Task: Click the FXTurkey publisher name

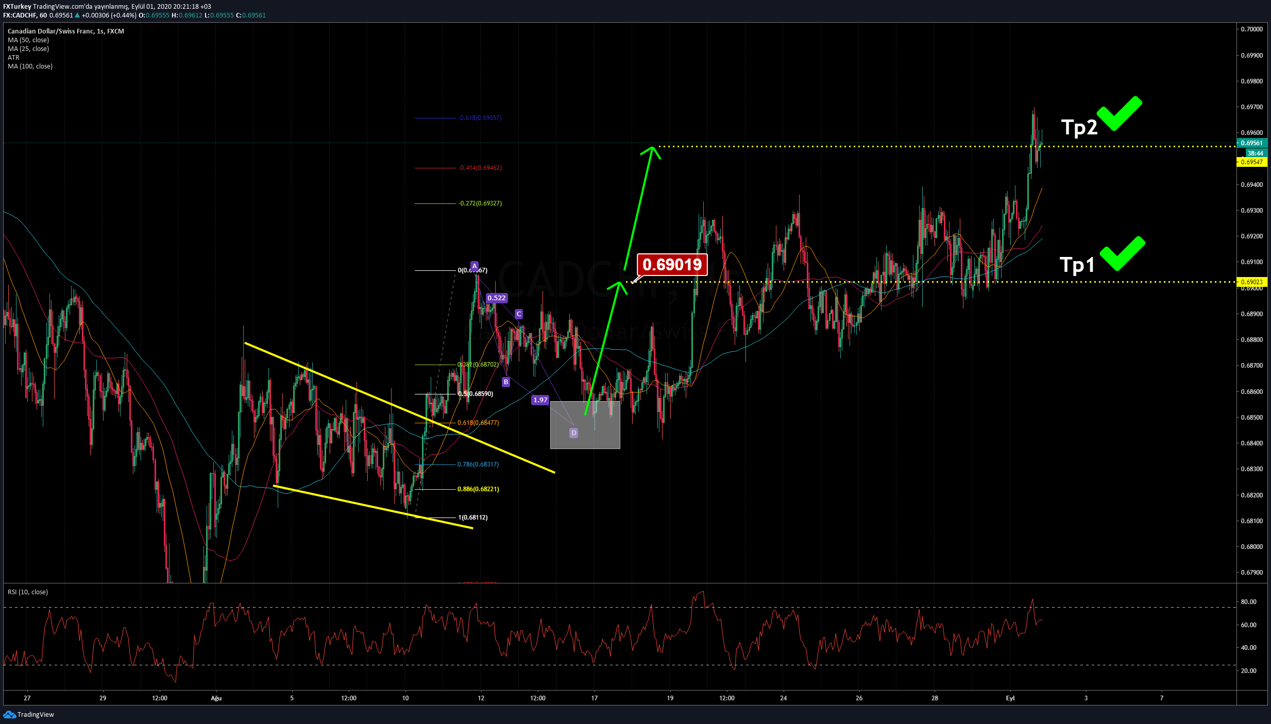Action: [17, 6]
